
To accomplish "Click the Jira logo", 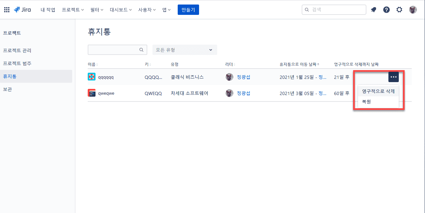I will point(22,10).
